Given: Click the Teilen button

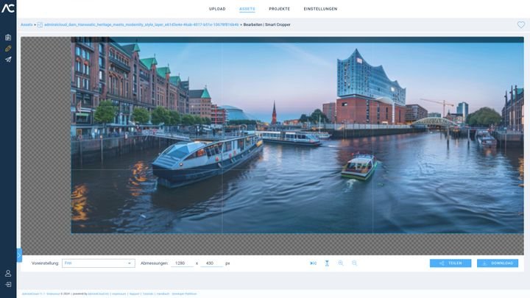Looking at the screenshot, I should pyautogui.click(x=451, y=263).
